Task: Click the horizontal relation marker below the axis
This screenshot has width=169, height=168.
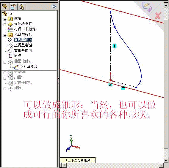Action: pyautogui.click(x=123, y=88)
